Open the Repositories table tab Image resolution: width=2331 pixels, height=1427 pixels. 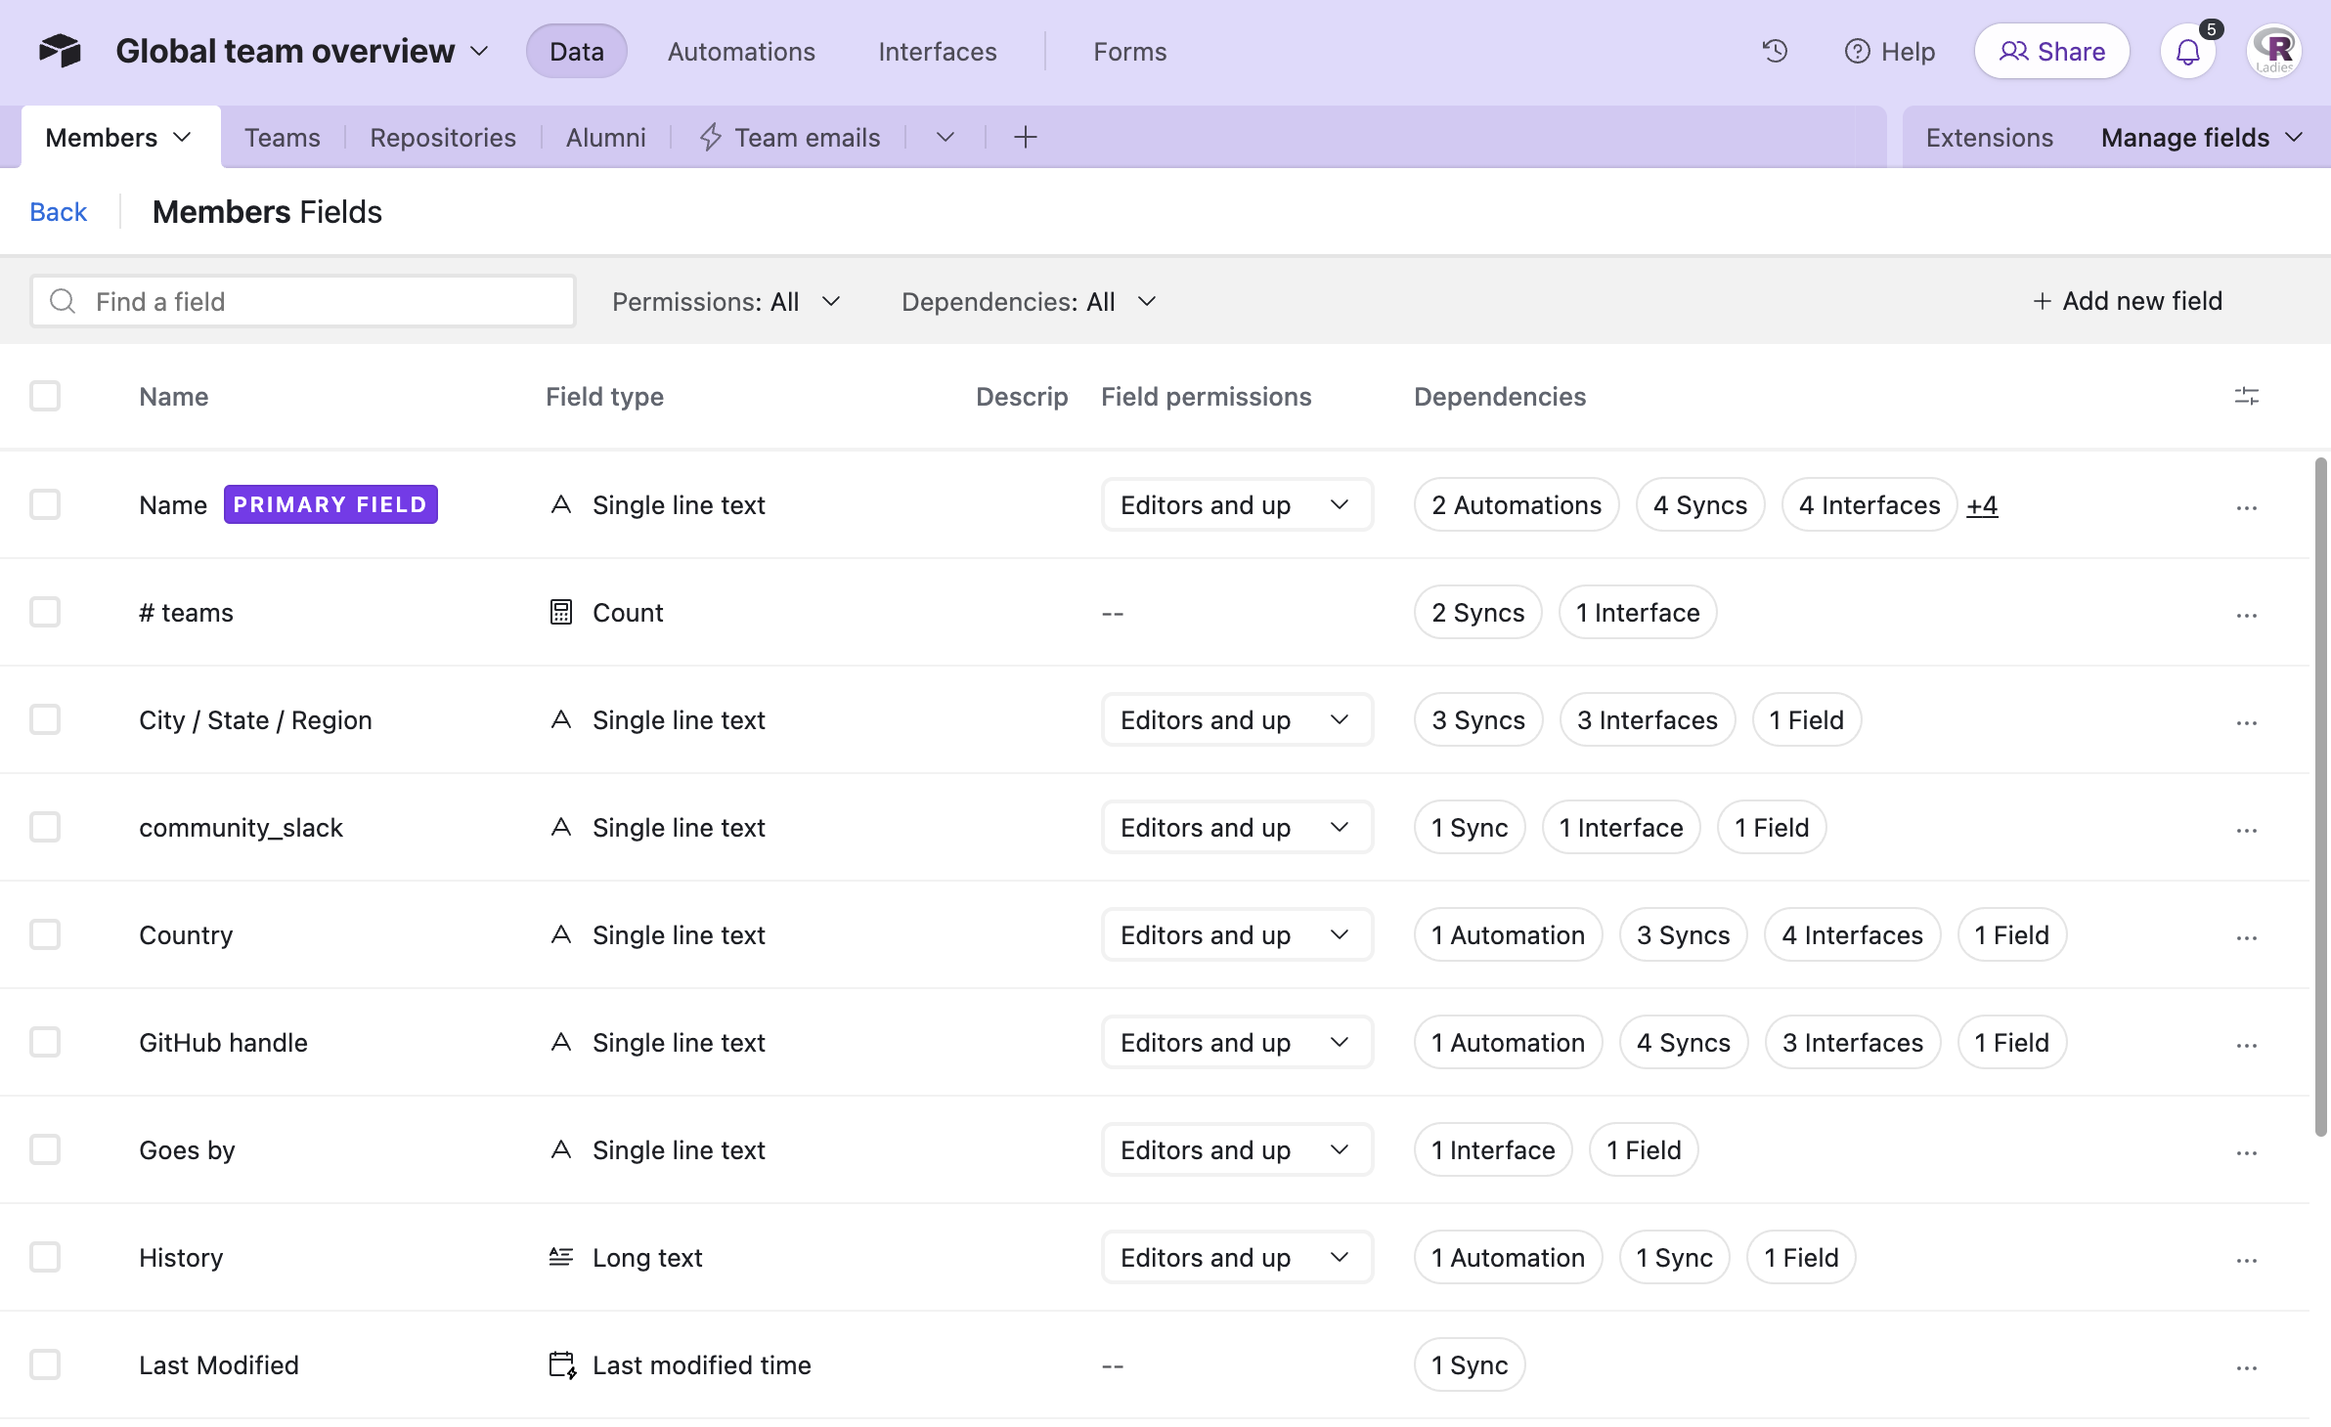[x=443, y=137]
